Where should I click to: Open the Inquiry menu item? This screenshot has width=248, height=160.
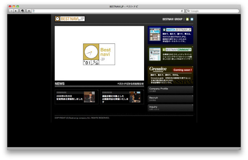coord(170,108)
